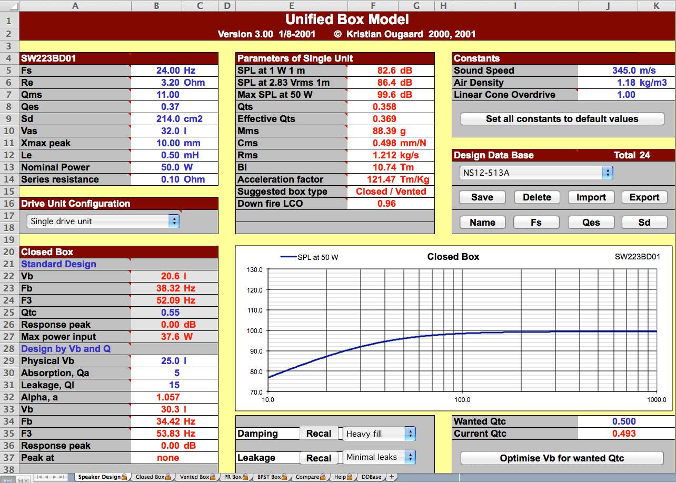Image resolution: width=676 pixels, height=483 pixels.
Task: Open the DDBase sheet tab
Action: [x=371, y=477]
